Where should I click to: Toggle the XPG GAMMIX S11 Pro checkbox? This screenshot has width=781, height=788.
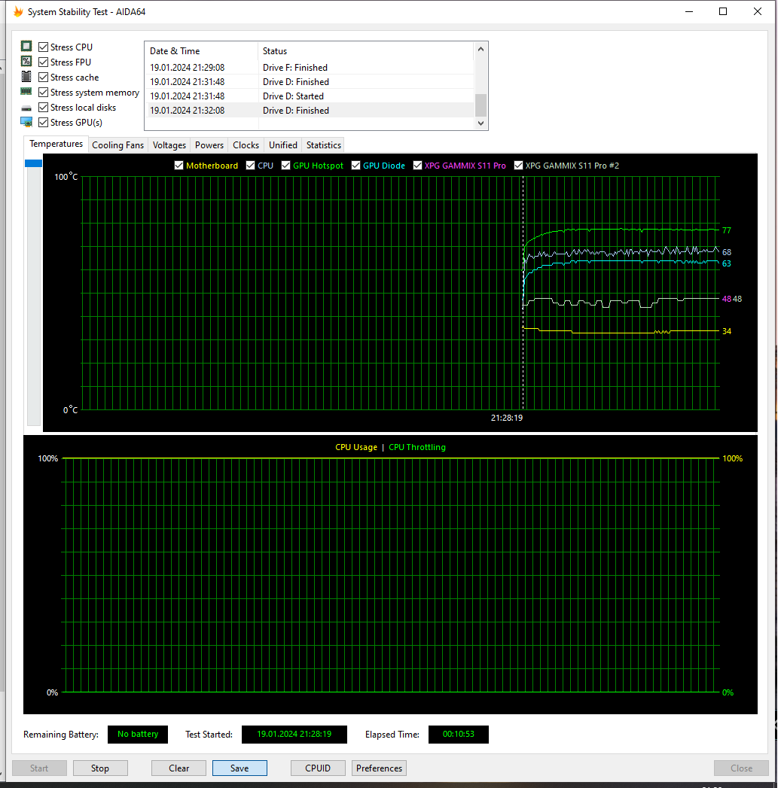click(x=417, y=166)
